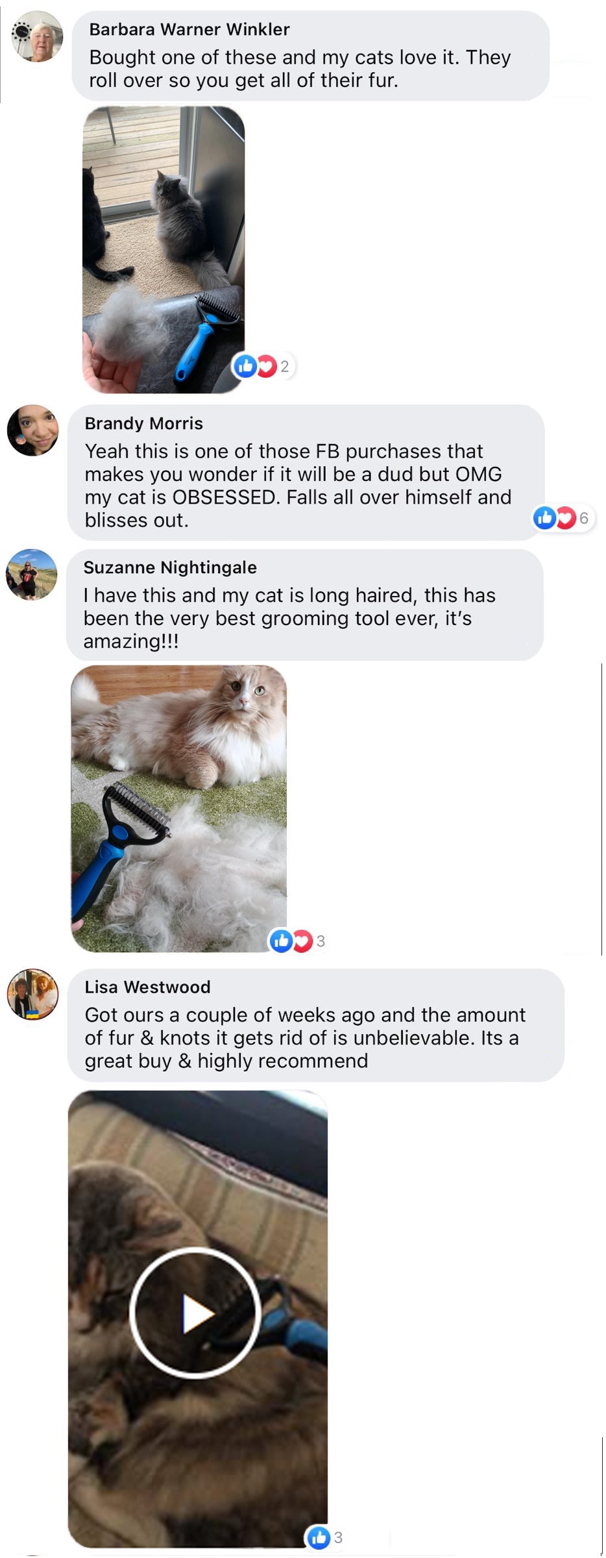
Task: View the 6 reactions count on Brandy's comment
Action: click(584, 518)
